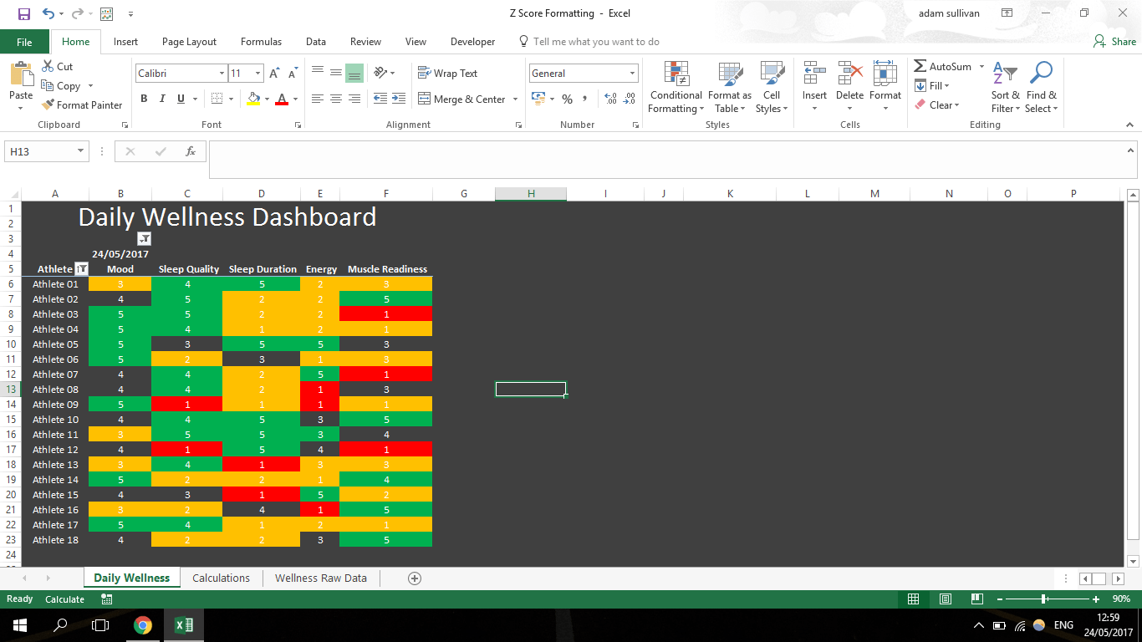This screenshot has height=642, width=1142.
Task: Click the Format Painter brush icon
Action: [48, 105]
